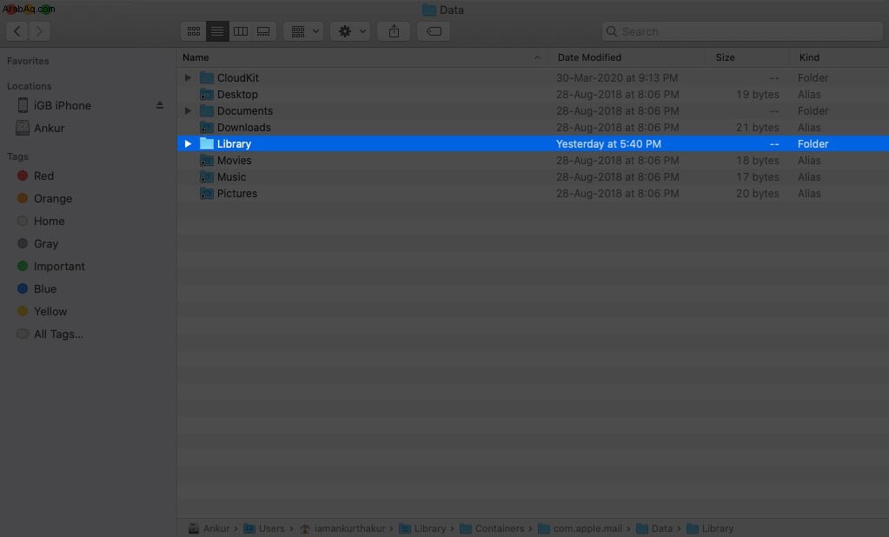Image resolution: width=889 pixels, height=537 pixels.
Task: Click Users in the path bar
Action: (x=264, y=528)
